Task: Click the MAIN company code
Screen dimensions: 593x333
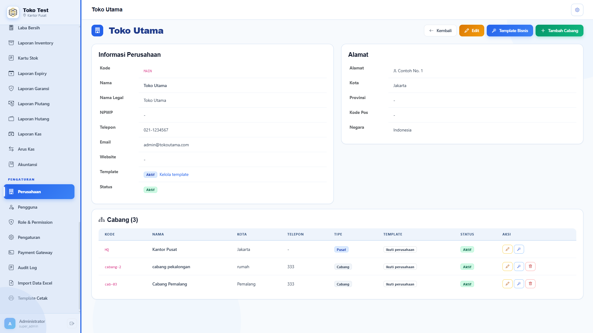Action: pos(148,71)
